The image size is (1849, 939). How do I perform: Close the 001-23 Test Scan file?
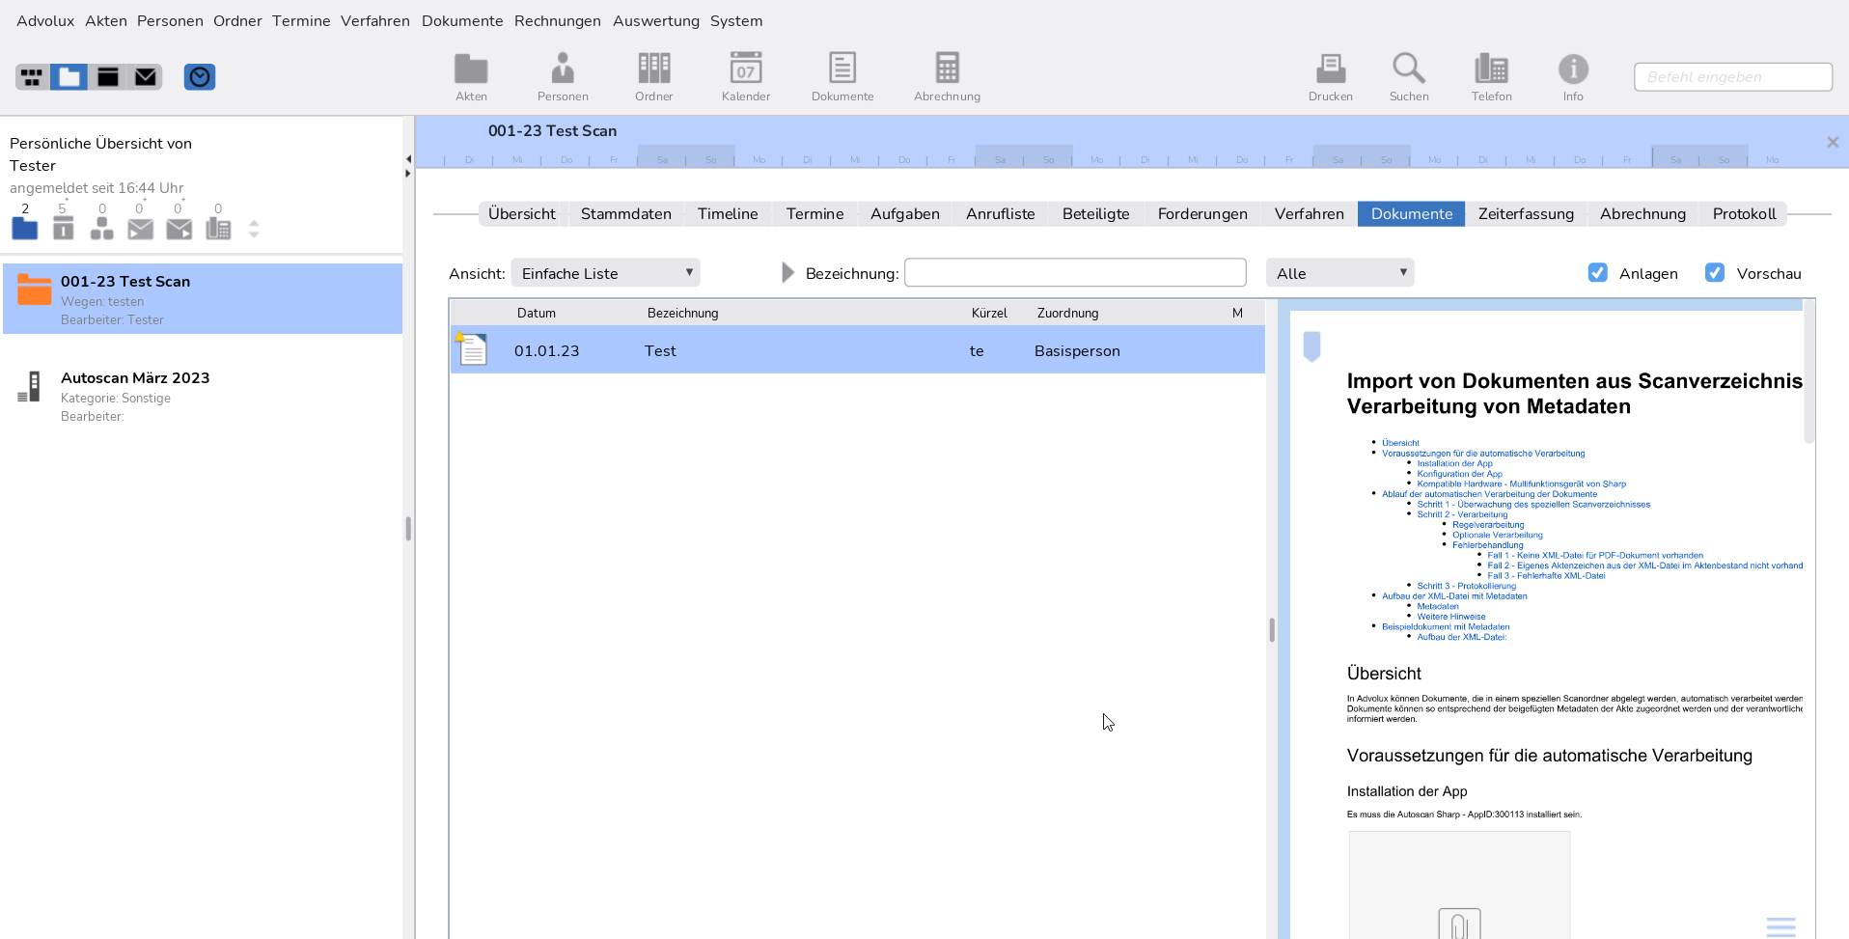[1833, 142]
